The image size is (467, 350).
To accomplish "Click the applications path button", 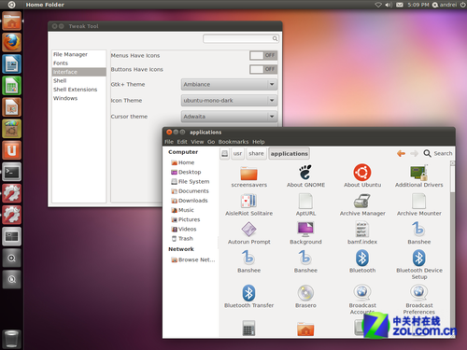I will (289, 154).
